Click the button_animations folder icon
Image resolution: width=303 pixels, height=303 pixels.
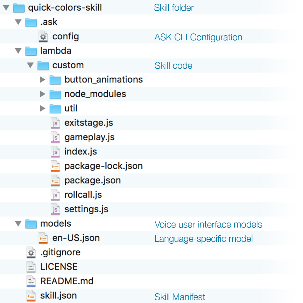55,80
